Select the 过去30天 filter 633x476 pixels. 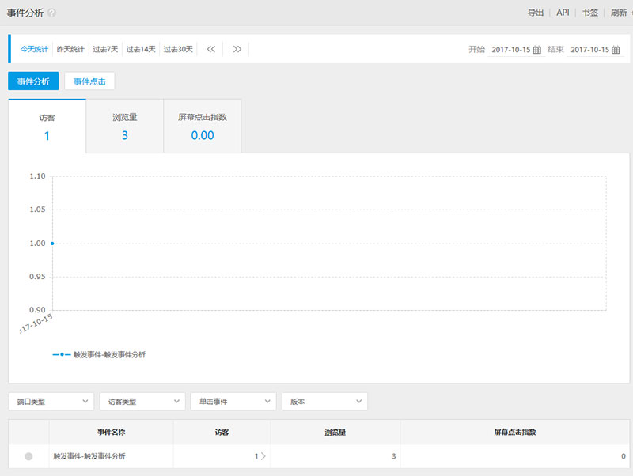[x=178, y=49]
